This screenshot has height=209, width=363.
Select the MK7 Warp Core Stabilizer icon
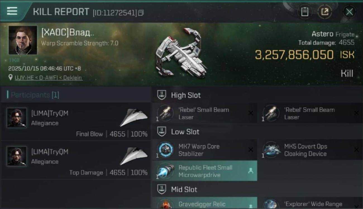(165, 150)
